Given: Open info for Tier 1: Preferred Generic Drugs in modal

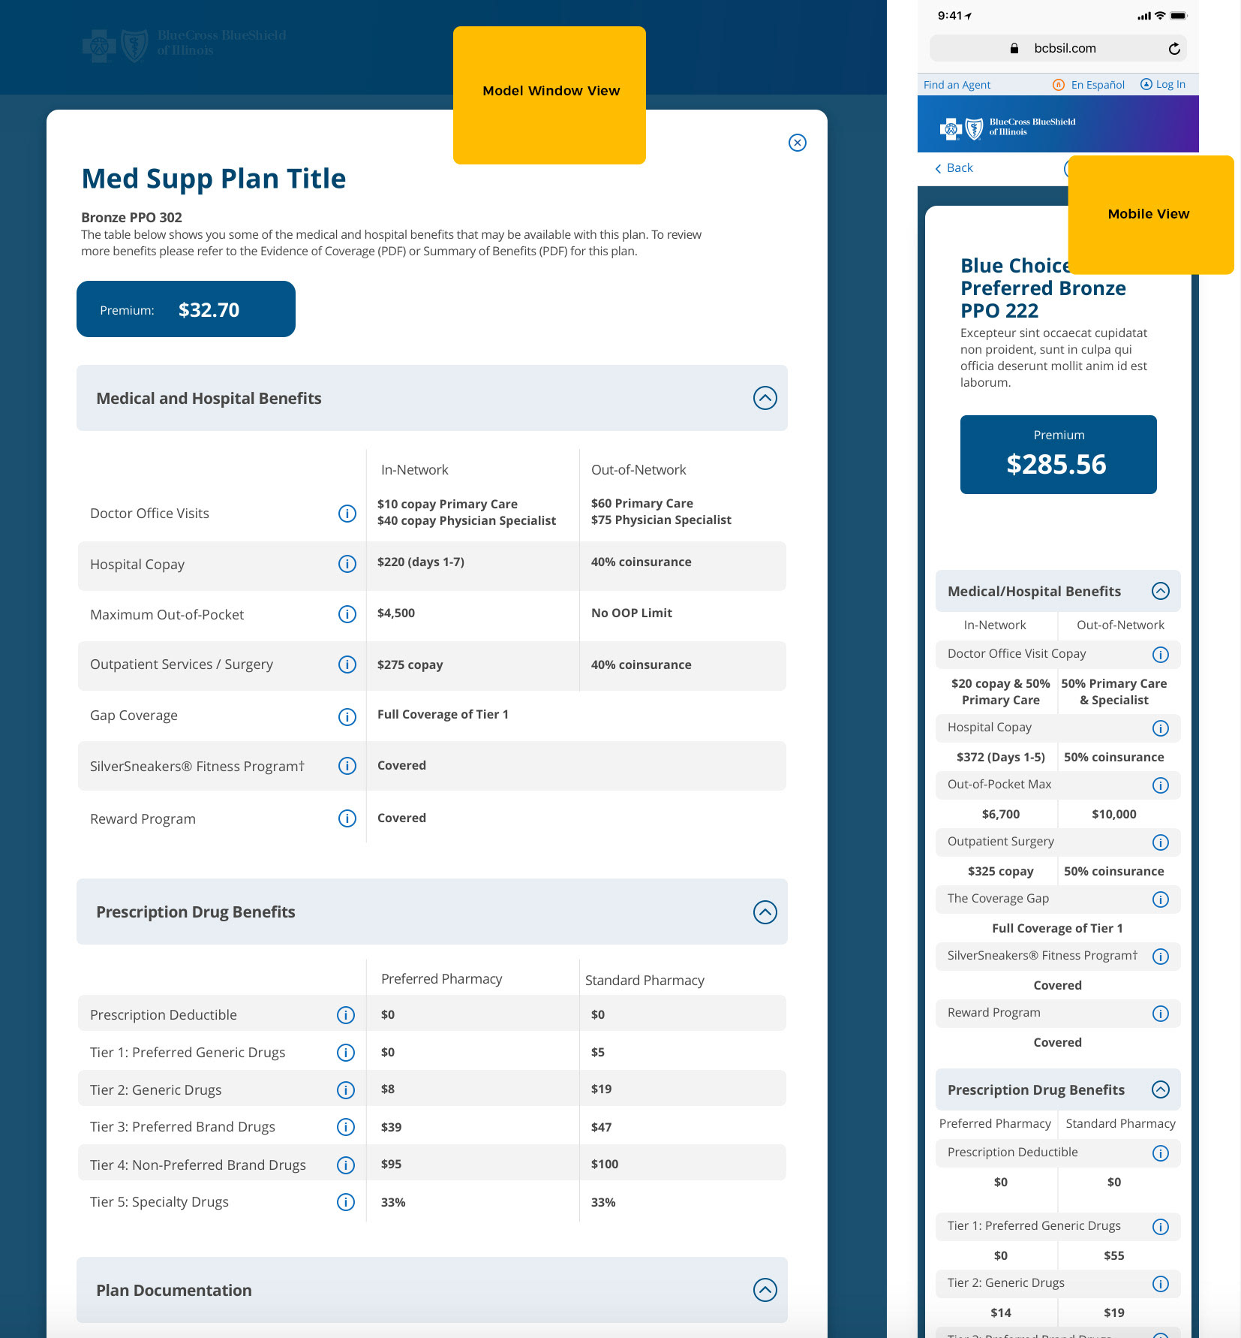Looking at the screenshot, I should 345,1053.
